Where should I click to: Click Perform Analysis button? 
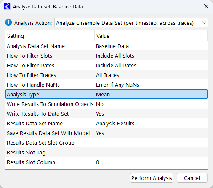pos(152,178)
